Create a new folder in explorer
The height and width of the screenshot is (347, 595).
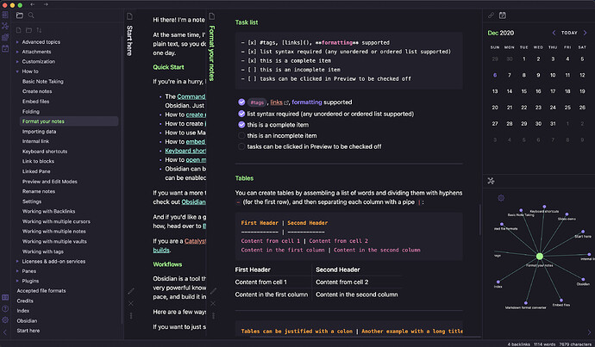[28, 30]
